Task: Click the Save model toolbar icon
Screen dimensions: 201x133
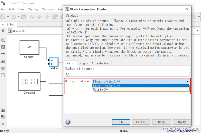Action: (23, 17)
